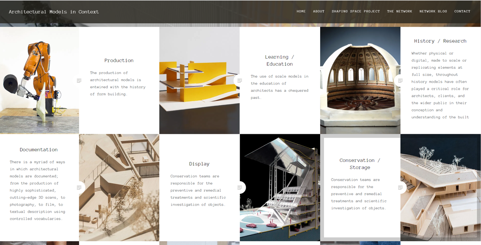
Task: Open the excerpt icon on History / Research card
Action: pyautogui.click(x=401, y=80)
